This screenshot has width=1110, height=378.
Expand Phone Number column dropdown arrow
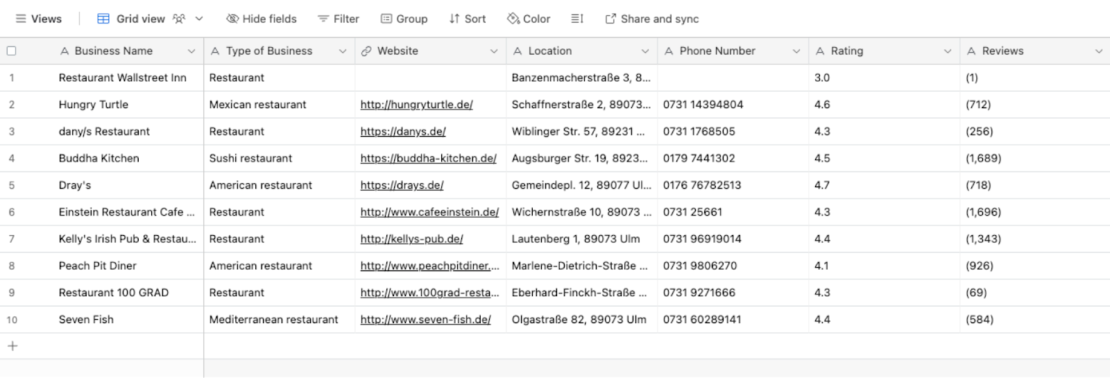(796, 51)
